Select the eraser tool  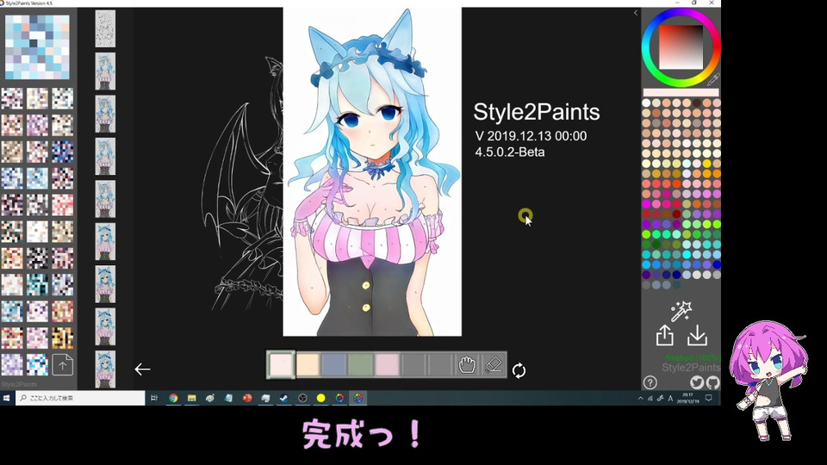pyautogui.click(x=493, y=365)
